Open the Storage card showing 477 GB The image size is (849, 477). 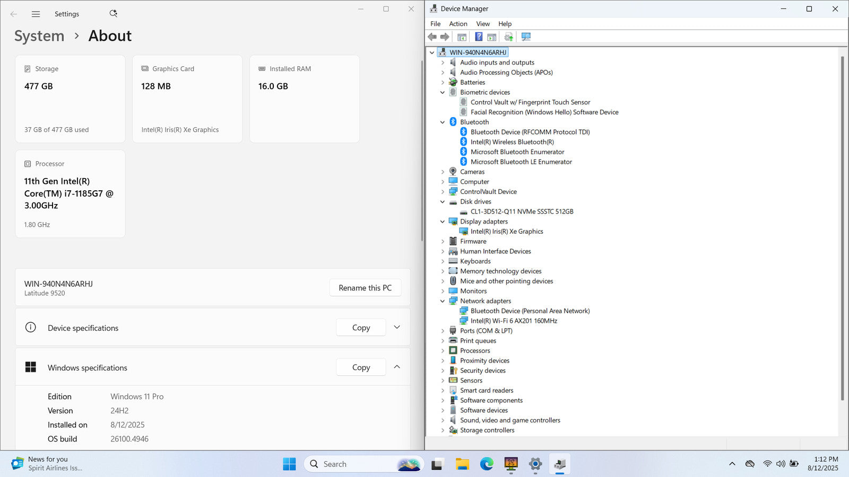click(71, 99)
